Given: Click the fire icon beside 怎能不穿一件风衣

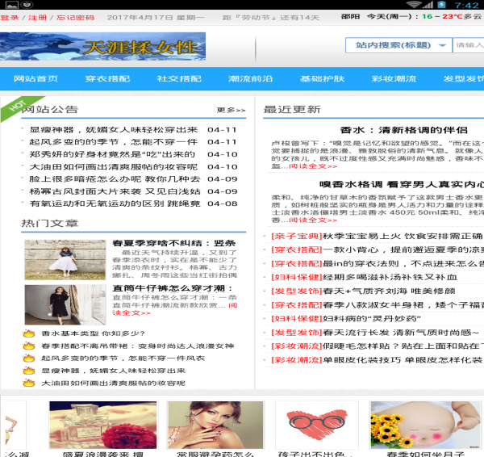Looking at the screenshot, I should [29, 358].
